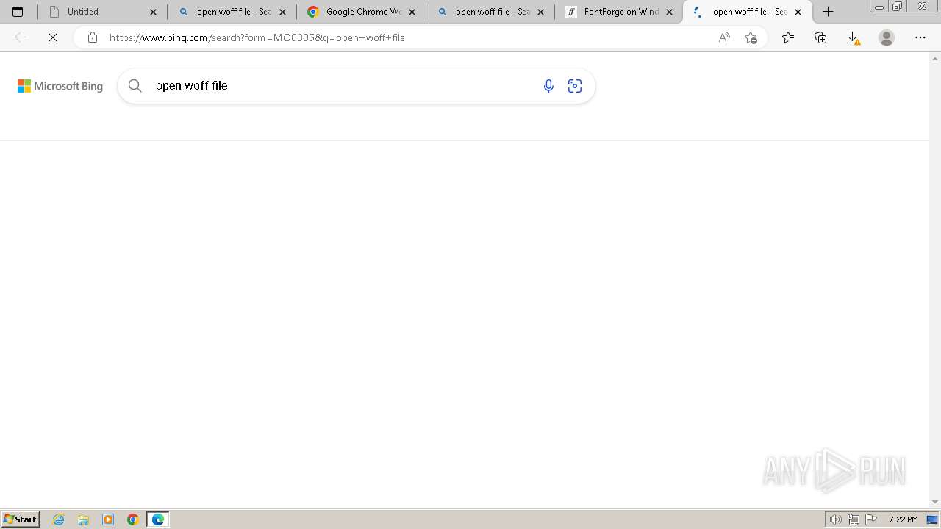The height and width of the screenshot is (529, 941).
Task: Open a new tab with plus button
Action: 828,12
